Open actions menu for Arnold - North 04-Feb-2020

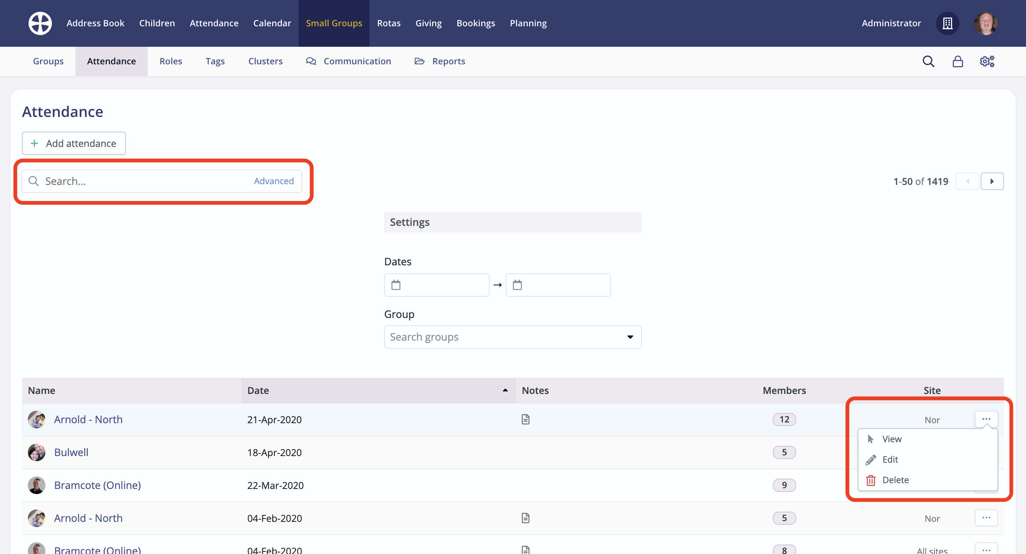(986, 518)
